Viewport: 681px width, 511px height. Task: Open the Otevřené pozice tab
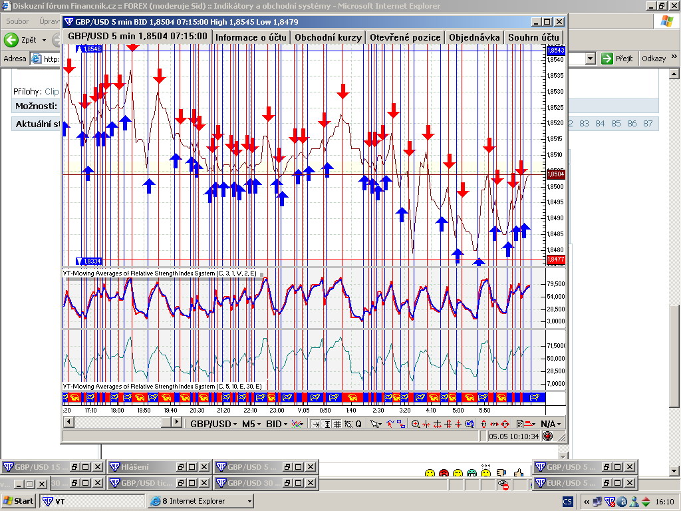pos(405,37)
